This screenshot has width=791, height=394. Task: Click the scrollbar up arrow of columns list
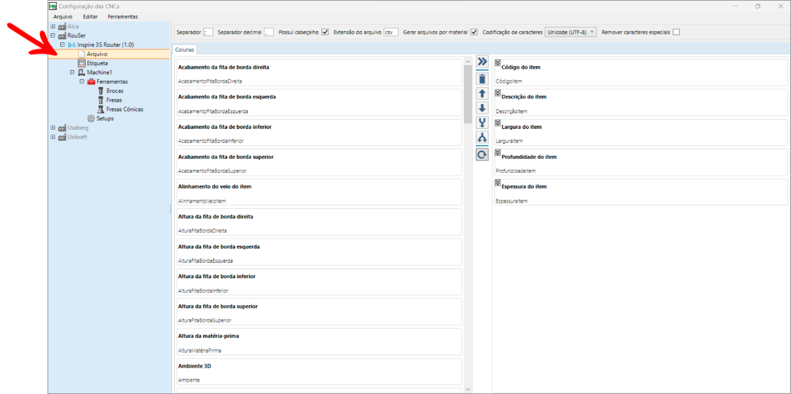468,60
